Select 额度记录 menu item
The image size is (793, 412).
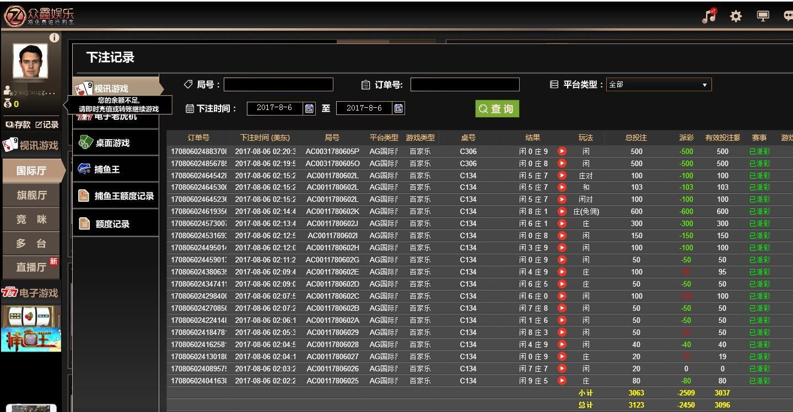(x=112, y=224)
